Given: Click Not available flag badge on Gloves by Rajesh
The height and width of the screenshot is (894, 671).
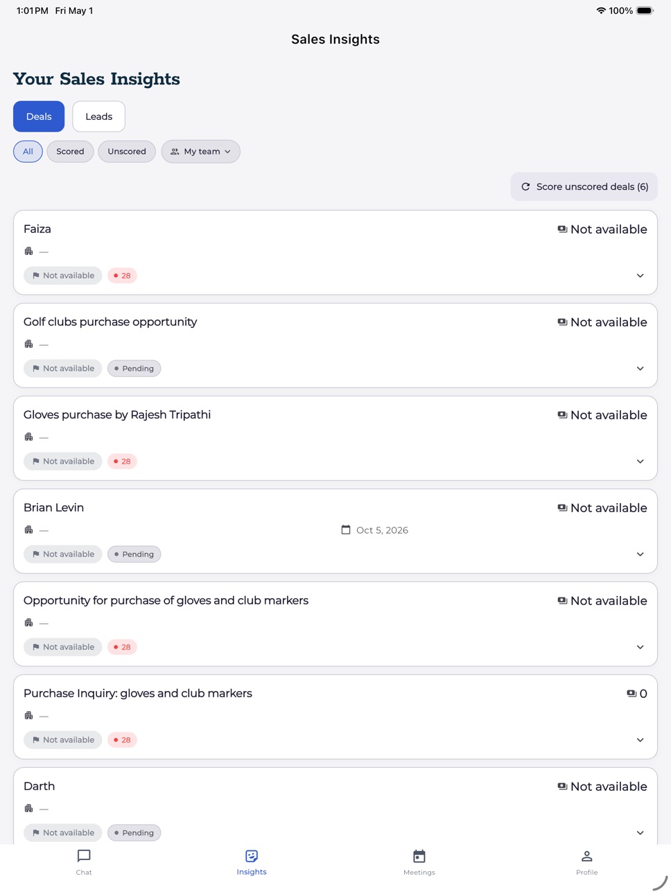Looking at the screenshot, I should 63,462.
